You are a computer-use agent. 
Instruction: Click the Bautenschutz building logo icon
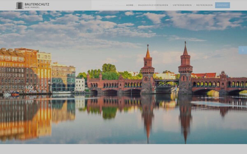(x=19, y=5)
